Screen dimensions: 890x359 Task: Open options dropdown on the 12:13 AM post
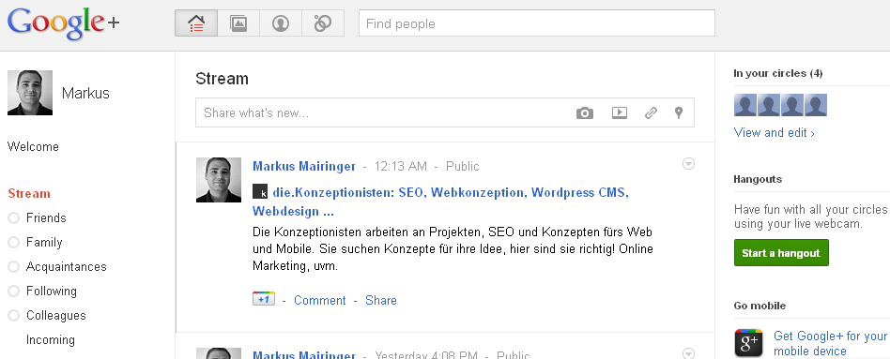[x=688, y=164]
